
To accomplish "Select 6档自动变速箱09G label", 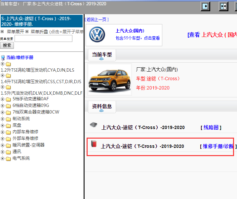I will (31, 106).
